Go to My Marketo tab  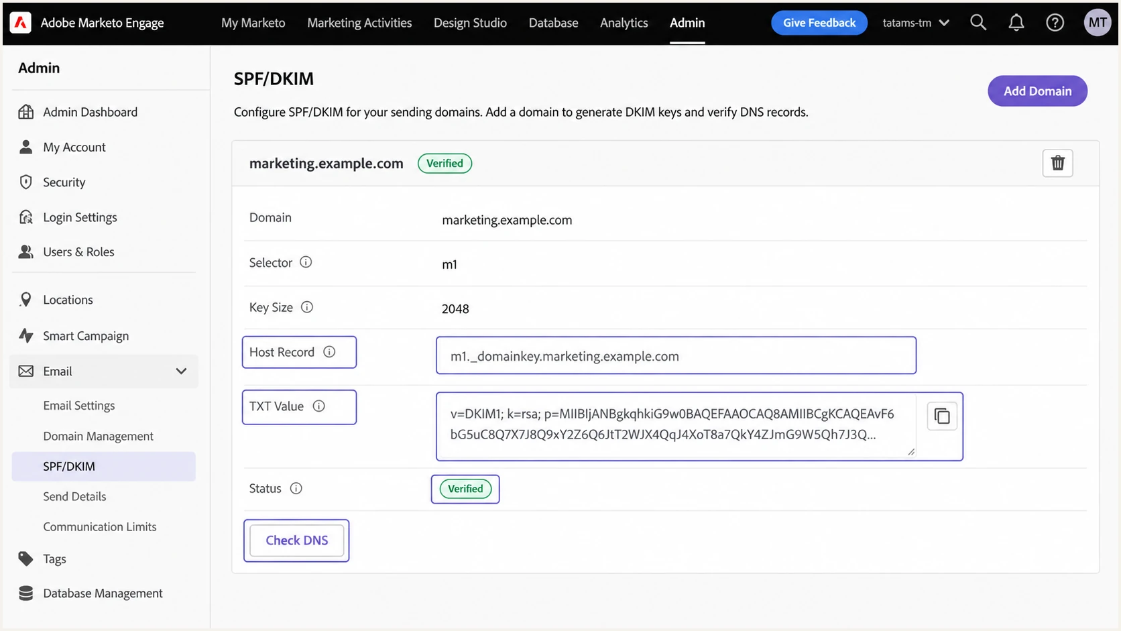tap(253, 23)
